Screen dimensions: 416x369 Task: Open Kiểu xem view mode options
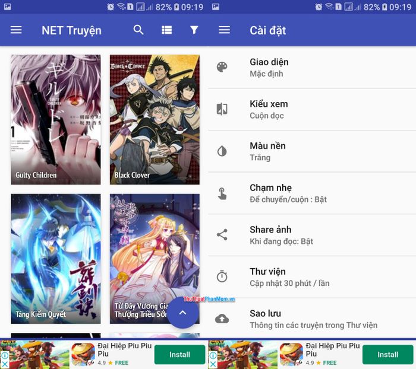[x=312, y=109]
